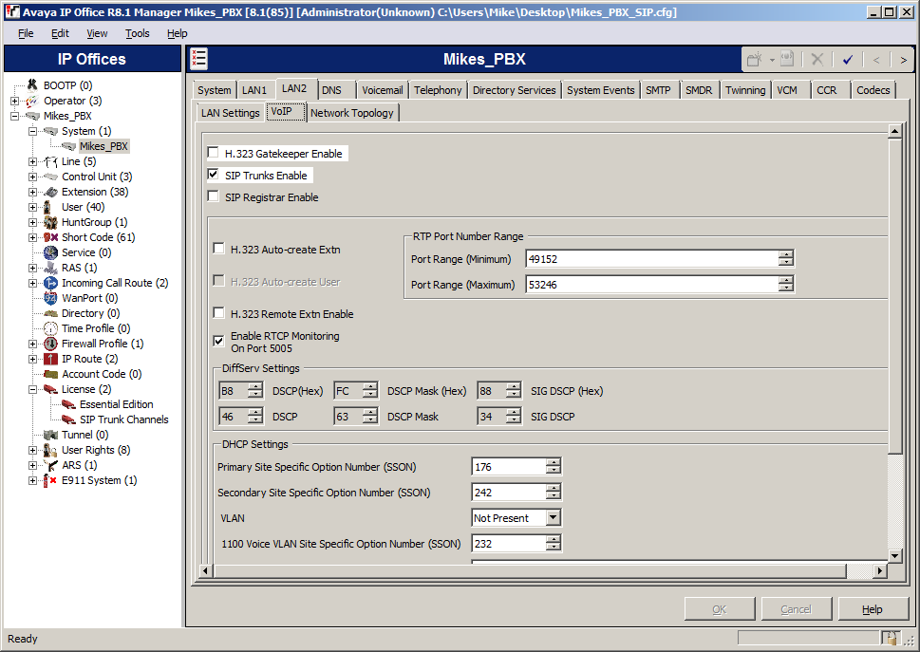This screenshot has width=920, height=652.
Task: Enable the H.323 Gatekeeper checkbox
Action: click(x=213, y=153)
